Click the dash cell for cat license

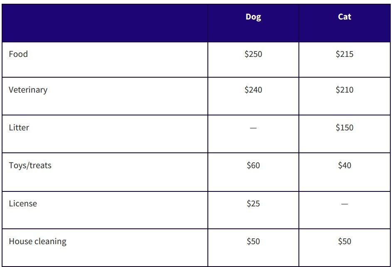[345, 204]
